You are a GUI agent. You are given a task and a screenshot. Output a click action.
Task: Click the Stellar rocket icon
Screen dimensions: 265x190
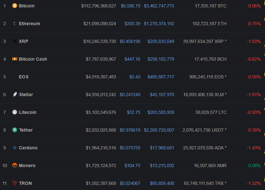tap(15, 95)
